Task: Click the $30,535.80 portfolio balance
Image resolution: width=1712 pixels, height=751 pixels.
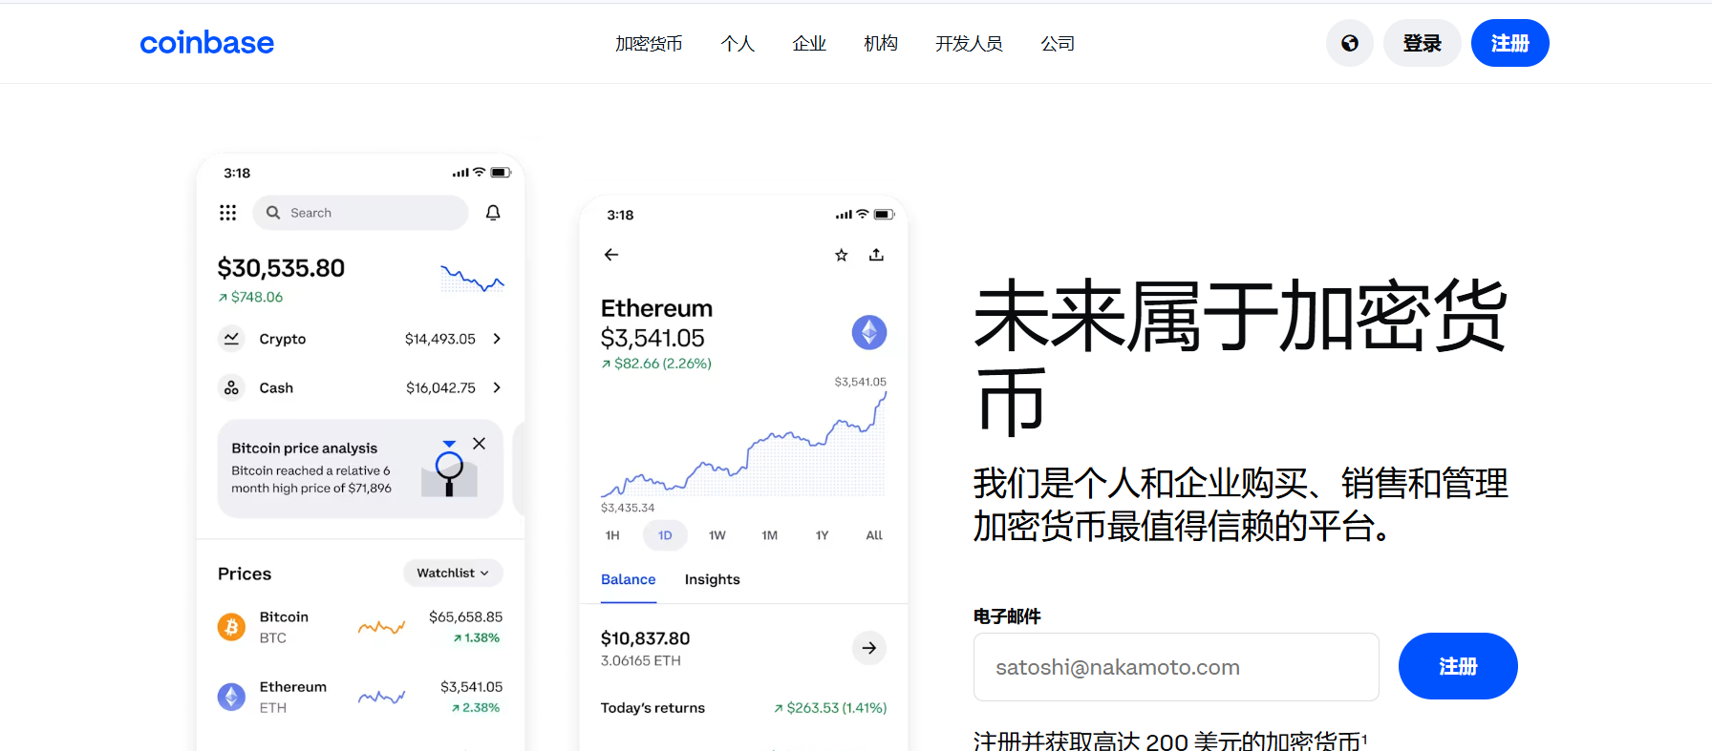Action: [281, 268]
